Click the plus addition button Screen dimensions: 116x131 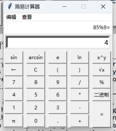pos(80,121)
